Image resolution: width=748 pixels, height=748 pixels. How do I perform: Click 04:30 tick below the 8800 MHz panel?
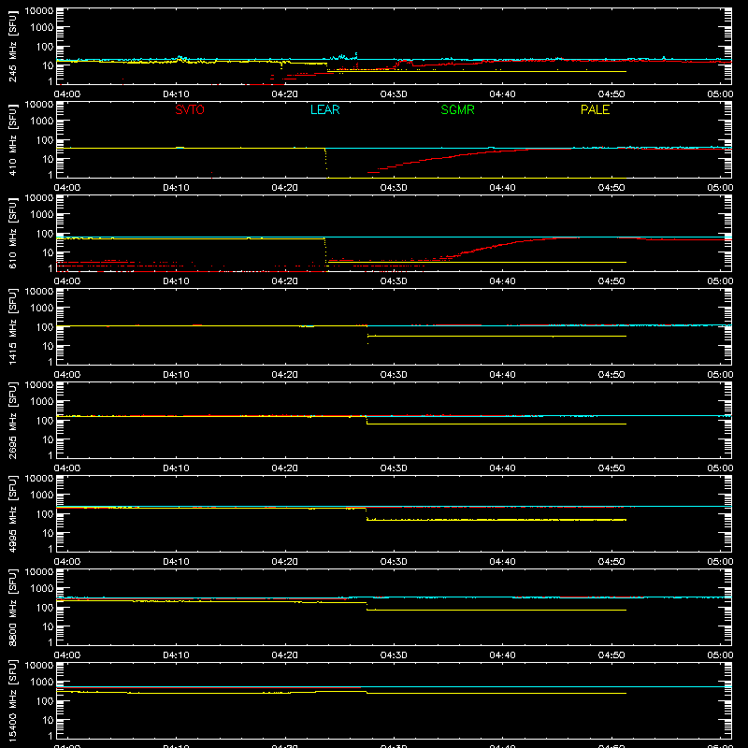tap(394, 655)
